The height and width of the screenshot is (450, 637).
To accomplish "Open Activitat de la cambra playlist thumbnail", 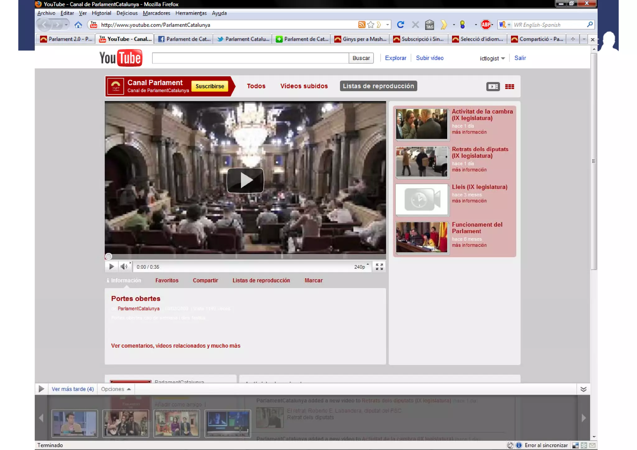I will click(422, 124).
